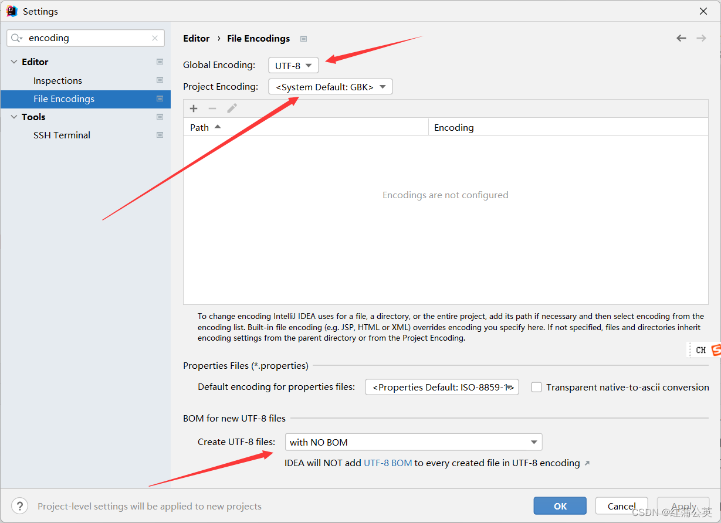Click the Apply button
The height and width of the screenshot is (523, 721).
pyautogui.click(x=683, y=506)
